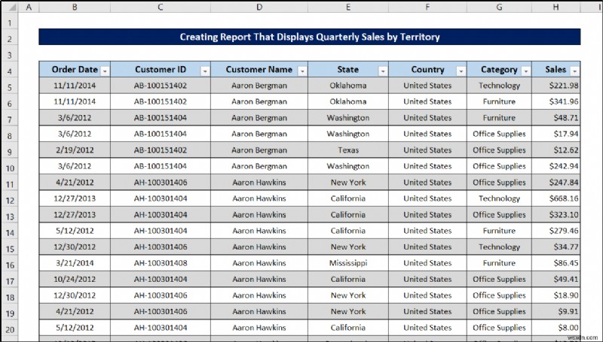Select row 20 header
This screenshot has height=342, width=603.
[x=10, y=329]
